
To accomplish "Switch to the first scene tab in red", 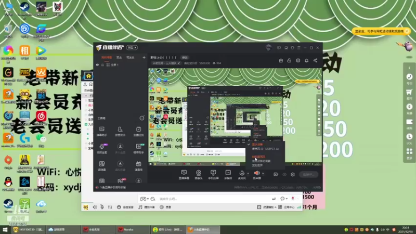I will coord(107,57).
